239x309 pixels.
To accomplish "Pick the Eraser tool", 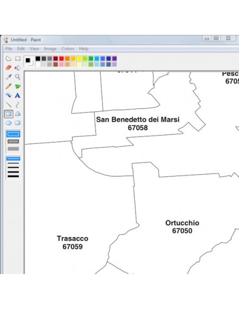I will 8,68.
